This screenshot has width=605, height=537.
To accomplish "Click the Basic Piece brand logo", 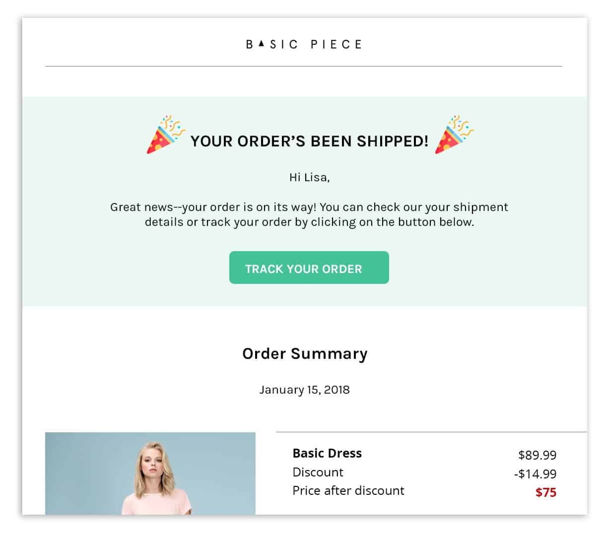I will [304, 44].
